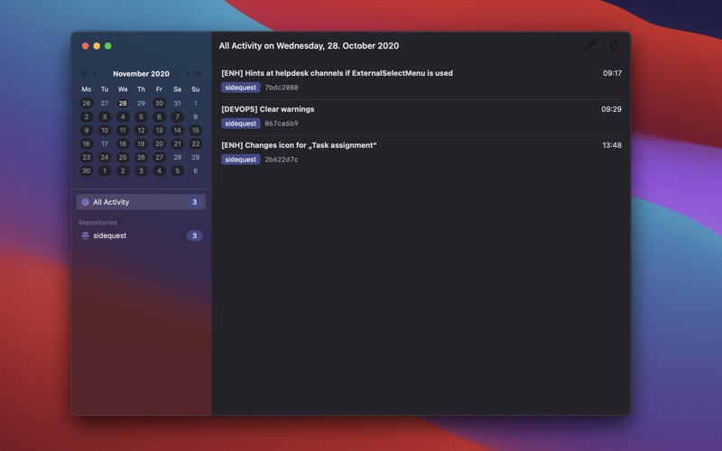The image size is (722, 451).
Task: Click the count badge on sidequest repository
Action: click(x=194, y=235)
